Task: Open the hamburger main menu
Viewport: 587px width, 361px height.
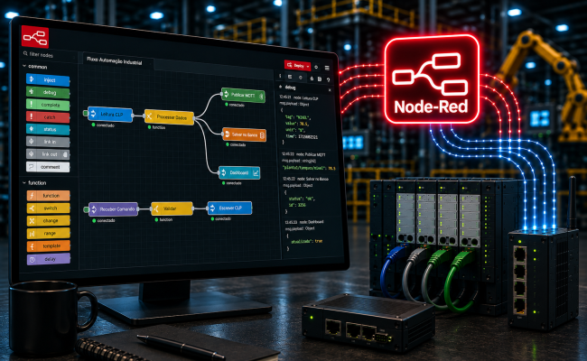Action: 327,68
